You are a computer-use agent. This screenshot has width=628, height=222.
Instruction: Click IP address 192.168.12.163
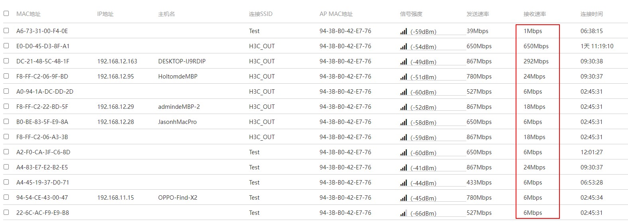(117, 61)
